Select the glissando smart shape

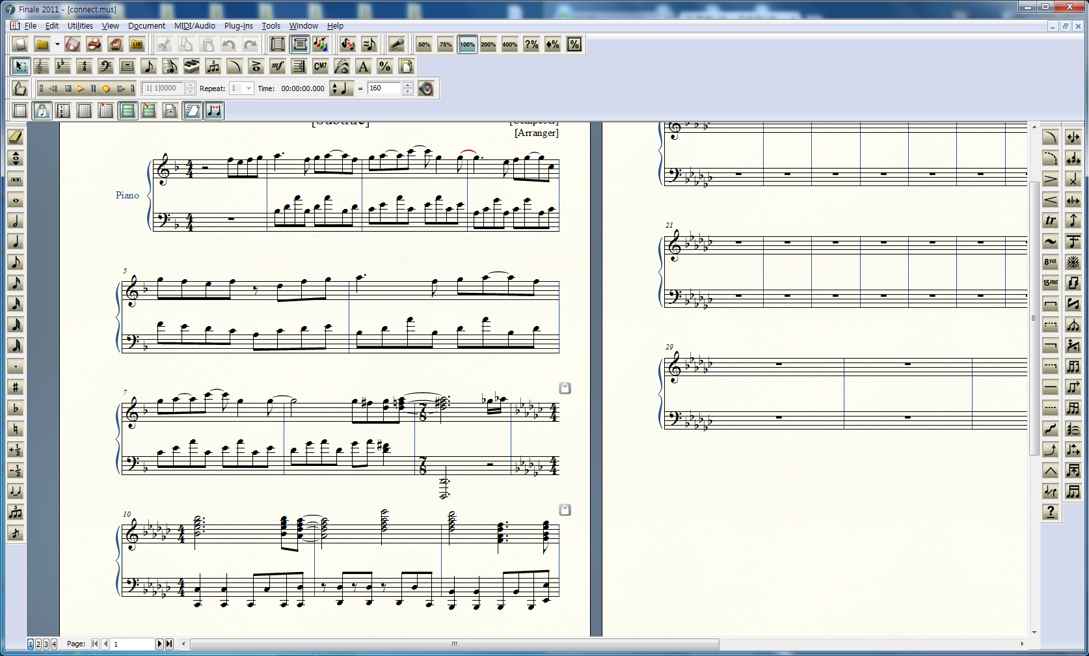(1051, 429)
